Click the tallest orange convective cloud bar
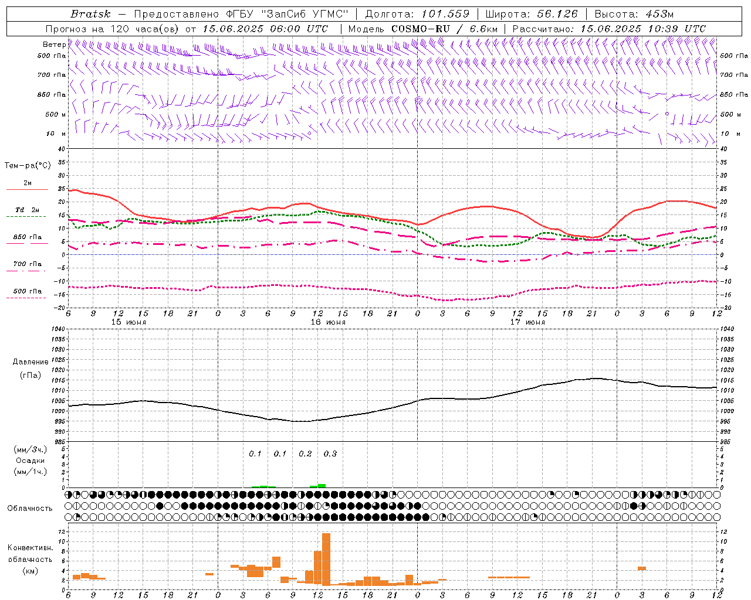This screenshot has height=600, width=751. (x=326, y=559)
